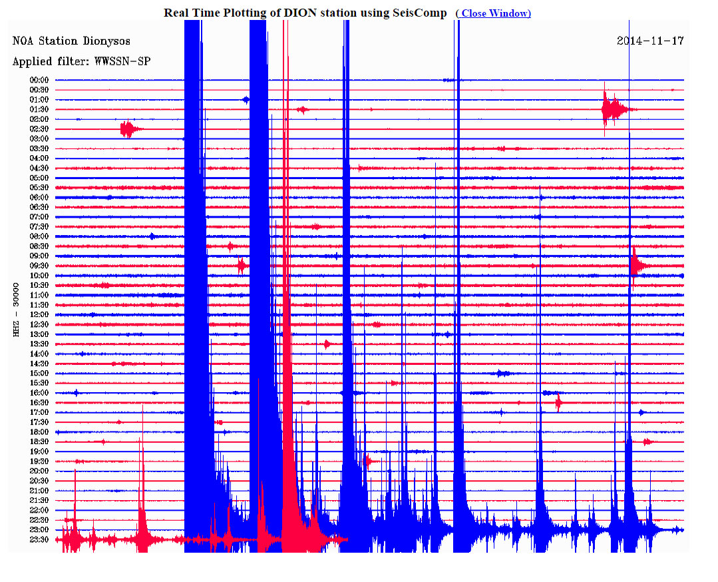Select the 00:00 time row label
The height and width of the screenshot is (582, 718).
(x=39, y=80)
